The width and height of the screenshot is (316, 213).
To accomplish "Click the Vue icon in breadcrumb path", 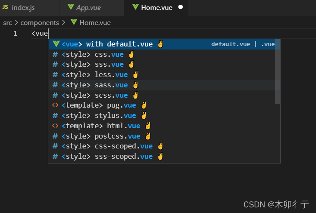I will (74, 22).
